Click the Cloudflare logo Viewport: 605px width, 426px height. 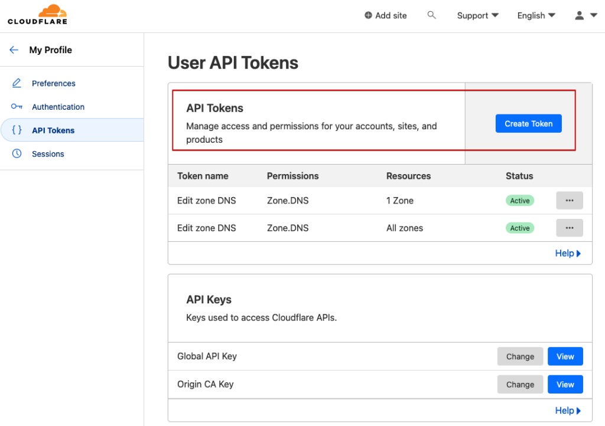(37, 15)
